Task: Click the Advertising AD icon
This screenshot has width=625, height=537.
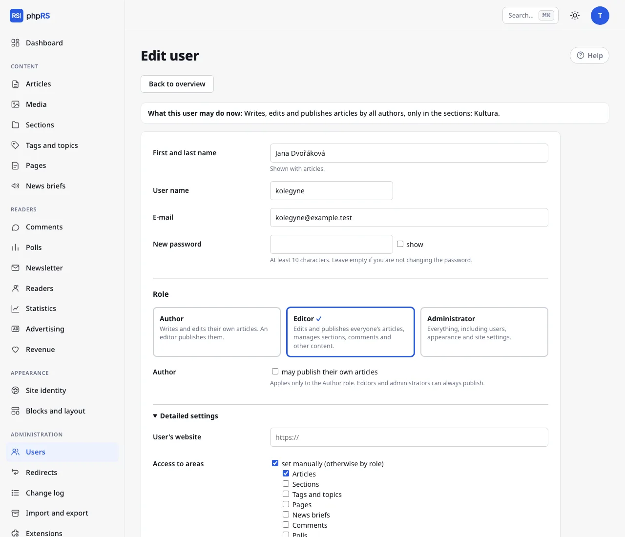Action: 16,329
